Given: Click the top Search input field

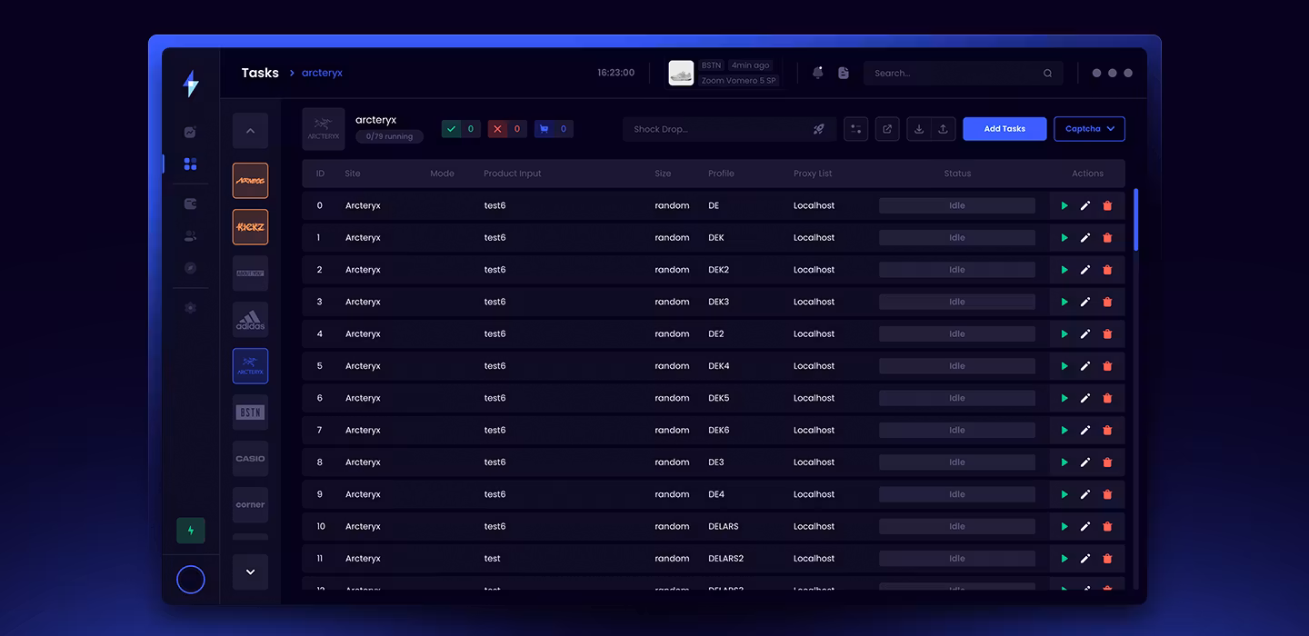Looking at the screenshot, I should pyautogui.click(x=954, y=73).
